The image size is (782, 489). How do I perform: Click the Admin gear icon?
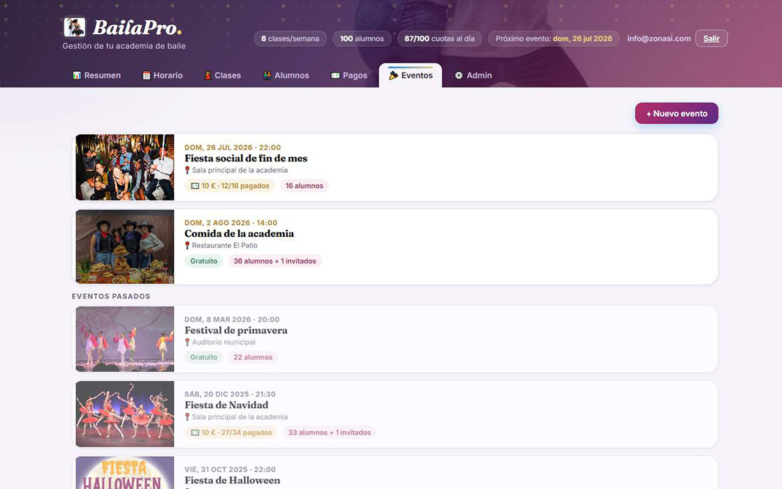(459, 75)
